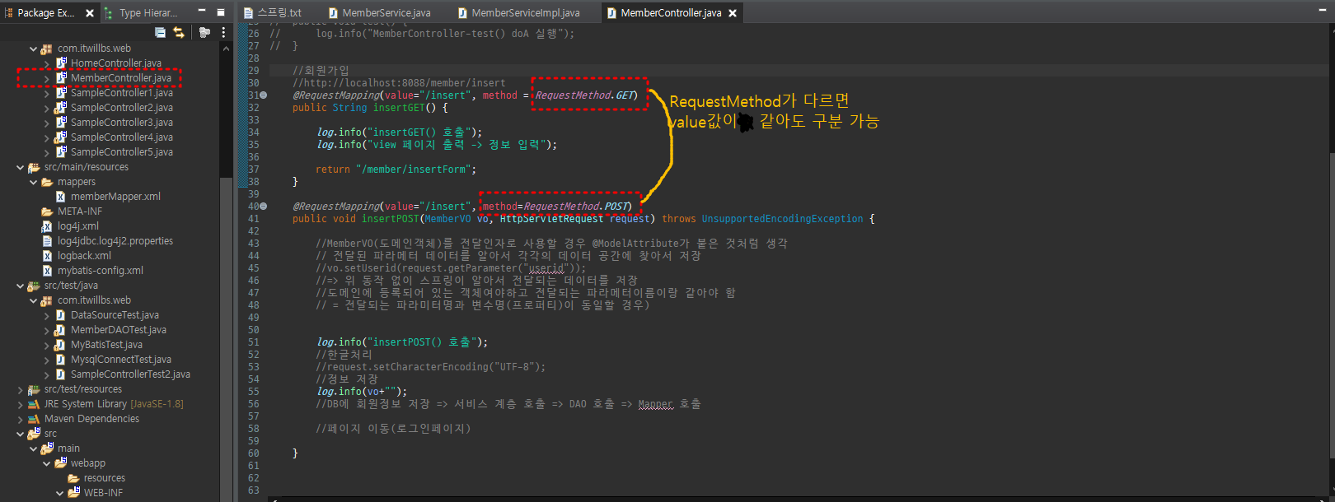Click log4jdbc.log4j2.properties file icon
Screen dimensions: 1335x502
[x=47, y=241]
